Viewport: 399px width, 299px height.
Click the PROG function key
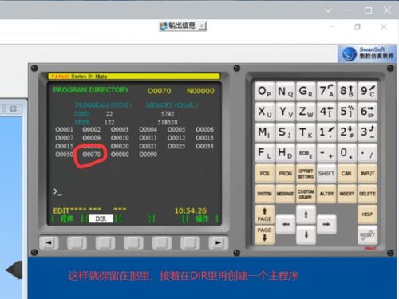click(285, 174)
